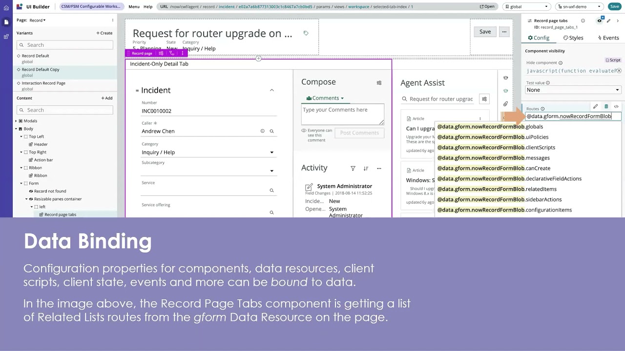Viewport: 625px width, 351px height.
Task: Switch to the Config tab
Action: point(539,38)
